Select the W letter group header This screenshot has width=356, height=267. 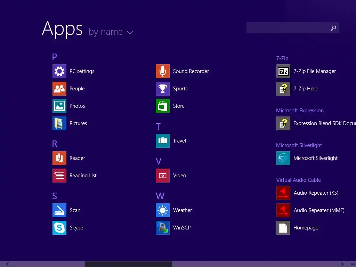coord(160,196)
